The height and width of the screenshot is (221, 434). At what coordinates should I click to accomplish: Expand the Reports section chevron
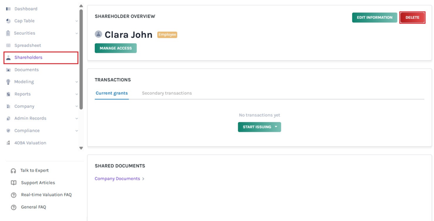point(77,94)
